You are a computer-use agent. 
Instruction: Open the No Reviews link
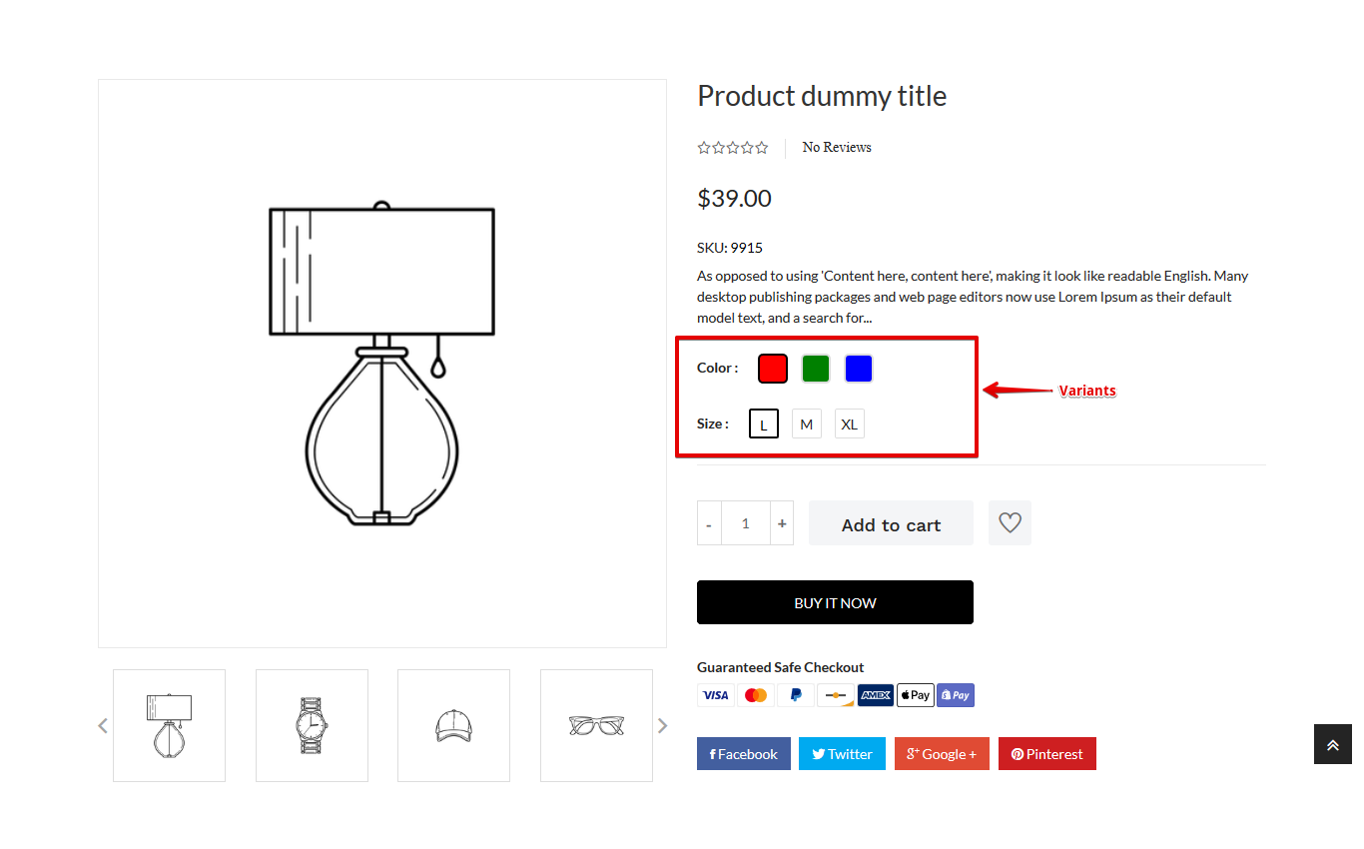tap(837, 148)
